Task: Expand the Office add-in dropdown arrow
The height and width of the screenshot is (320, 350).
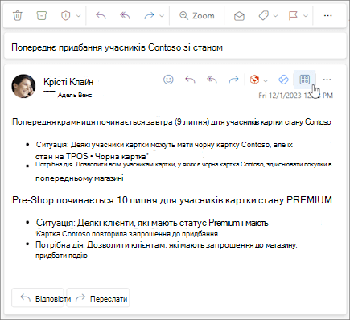Action: click(266, 80)
